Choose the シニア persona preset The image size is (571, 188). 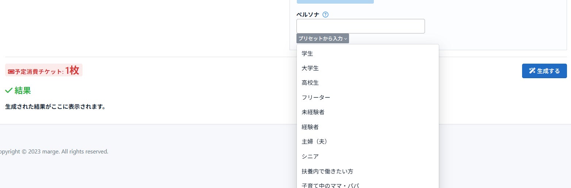coord(310,156)
